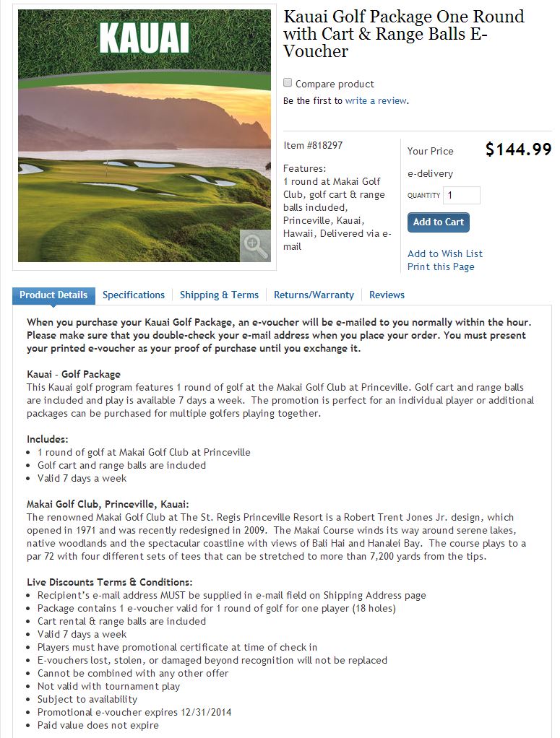This screenshot has height=738, width=560.
Task: Click the Kauai Golf Package product title
Action: [403, 33]
